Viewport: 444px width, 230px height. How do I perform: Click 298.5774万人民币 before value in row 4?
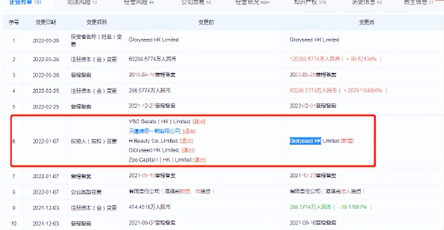coord(149,91)
